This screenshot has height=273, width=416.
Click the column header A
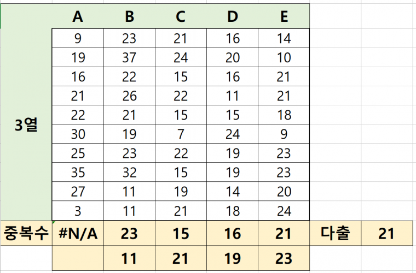click(78, 17)
